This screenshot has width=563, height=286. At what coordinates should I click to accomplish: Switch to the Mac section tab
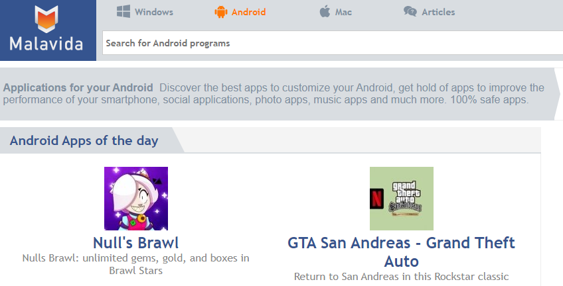[x=336, y=12]
